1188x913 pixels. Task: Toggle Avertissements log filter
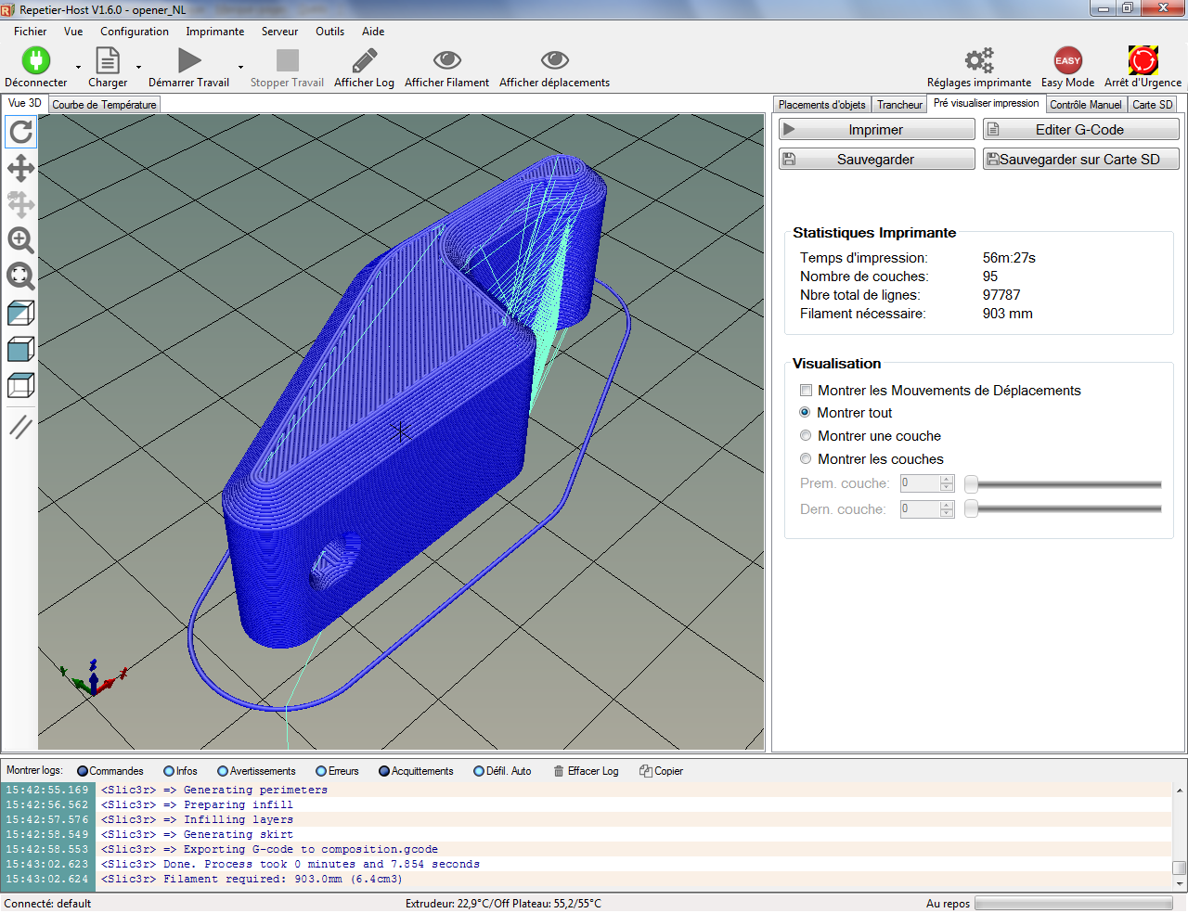pyautogui.click(x=256, y=771)
